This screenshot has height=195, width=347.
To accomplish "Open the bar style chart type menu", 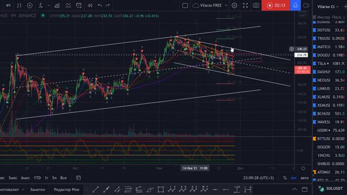I will (x=20, y=5).
